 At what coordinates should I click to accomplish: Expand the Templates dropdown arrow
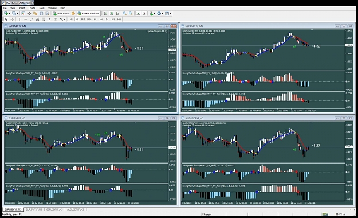tap(170, 14)
